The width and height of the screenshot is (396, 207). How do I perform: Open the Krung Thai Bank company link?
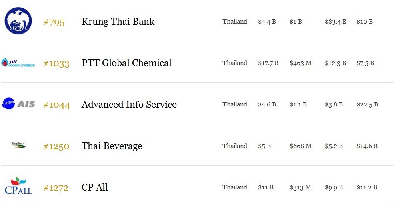(118, 22)
